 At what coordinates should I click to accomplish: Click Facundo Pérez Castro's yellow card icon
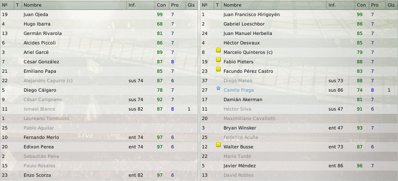point(218,69)
